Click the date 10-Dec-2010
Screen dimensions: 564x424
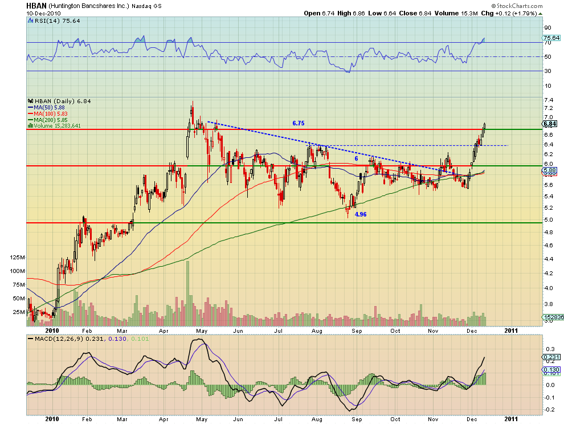(43, 14)
